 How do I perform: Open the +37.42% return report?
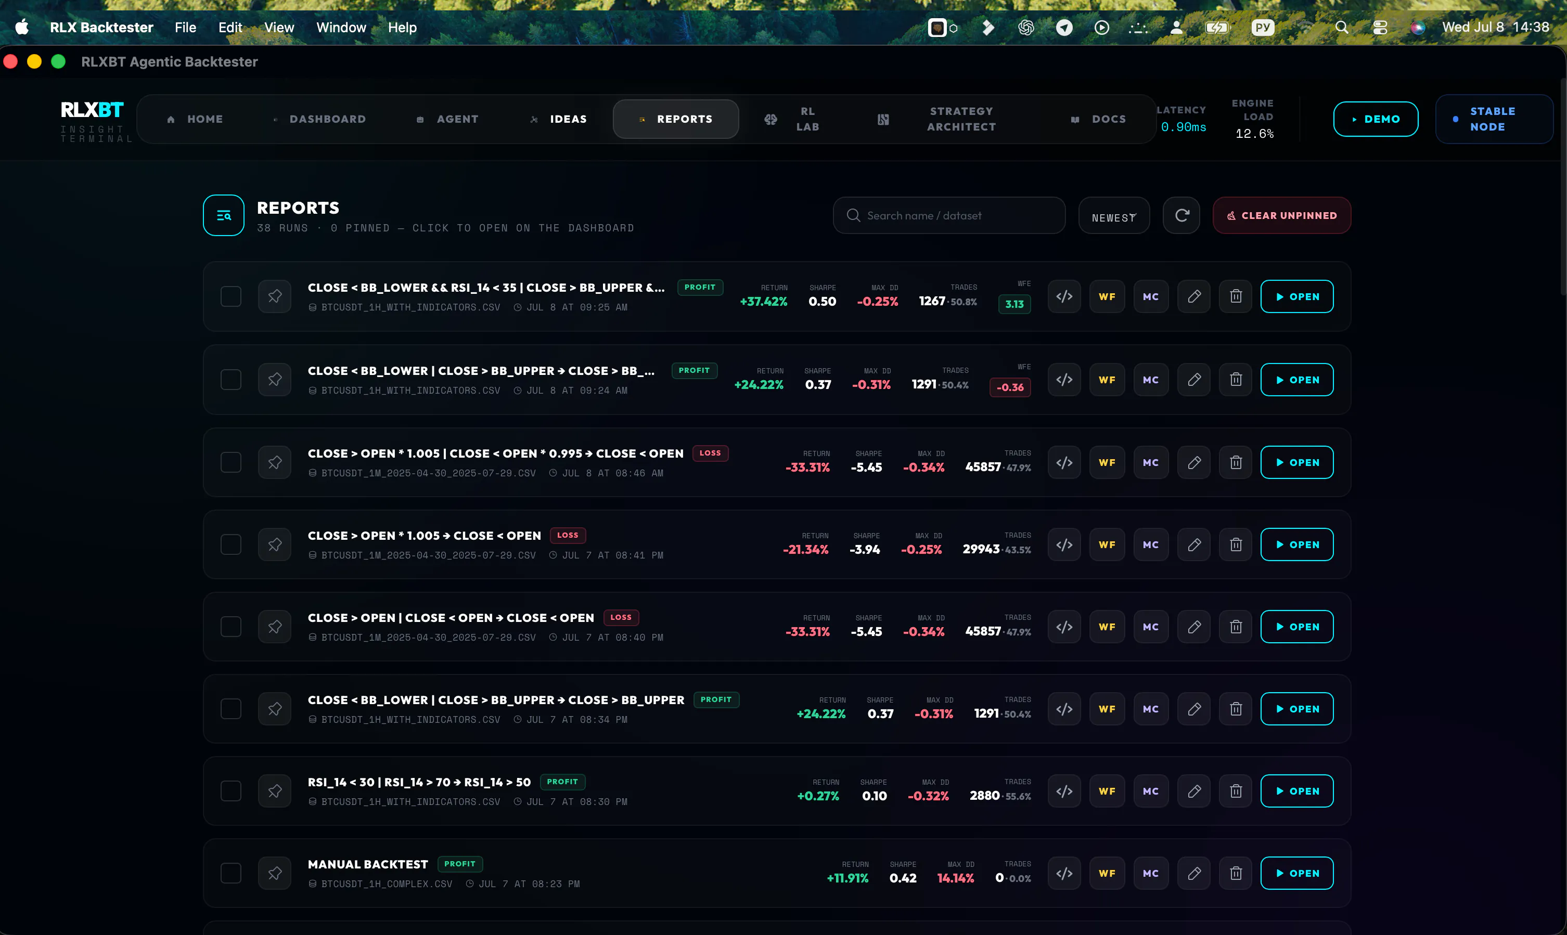point(1296,296)
